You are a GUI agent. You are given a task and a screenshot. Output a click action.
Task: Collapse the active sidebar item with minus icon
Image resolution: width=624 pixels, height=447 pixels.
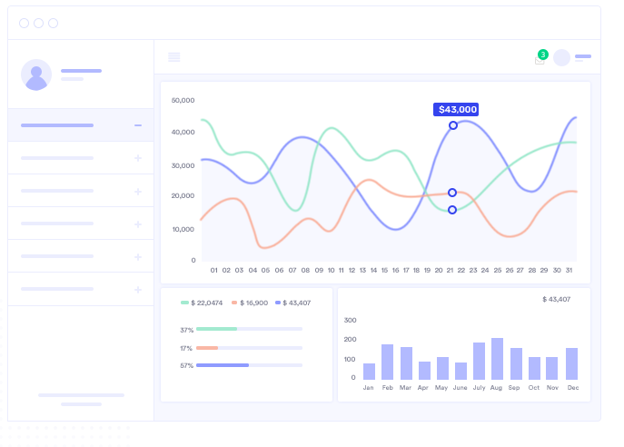pos(138,125)
